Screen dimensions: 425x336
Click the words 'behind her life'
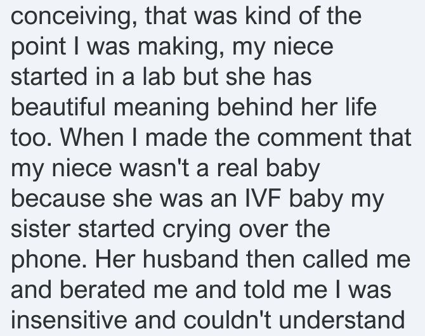coord(297,107)
